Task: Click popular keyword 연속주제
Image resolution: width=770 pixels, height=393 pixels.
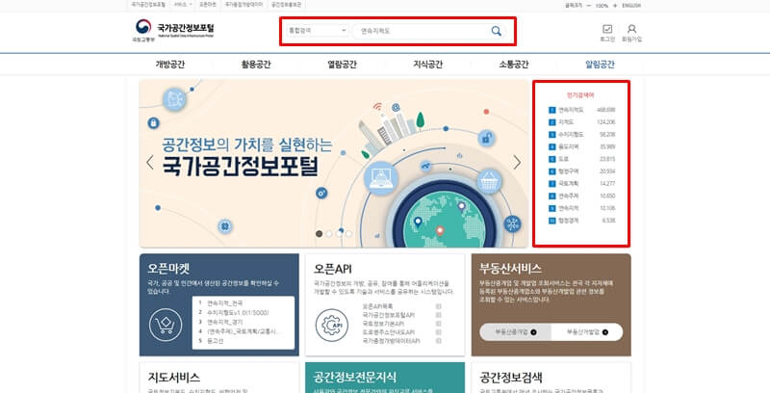Action: click(x=568, y=196)
